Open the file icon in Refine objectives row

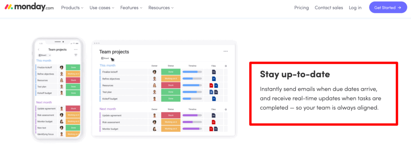pos(214,79)
